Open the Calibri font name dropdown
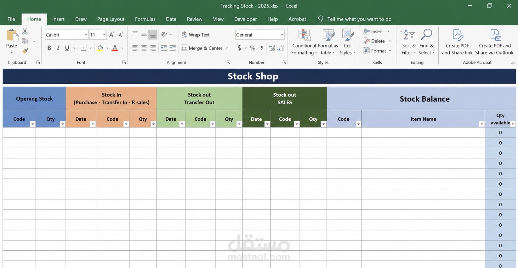 point(86,35)
